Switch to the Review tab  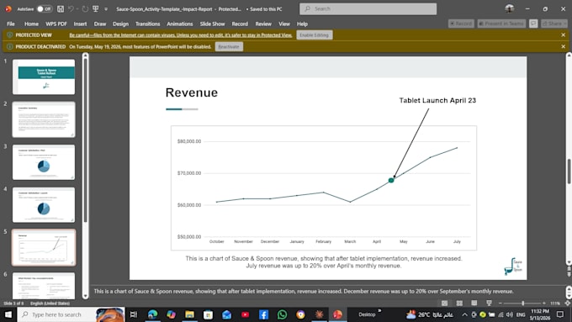[x=263, y=24]
